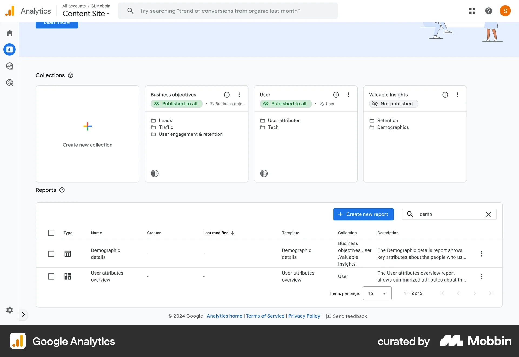Open the Home page from the sidebar

[9, 33]
